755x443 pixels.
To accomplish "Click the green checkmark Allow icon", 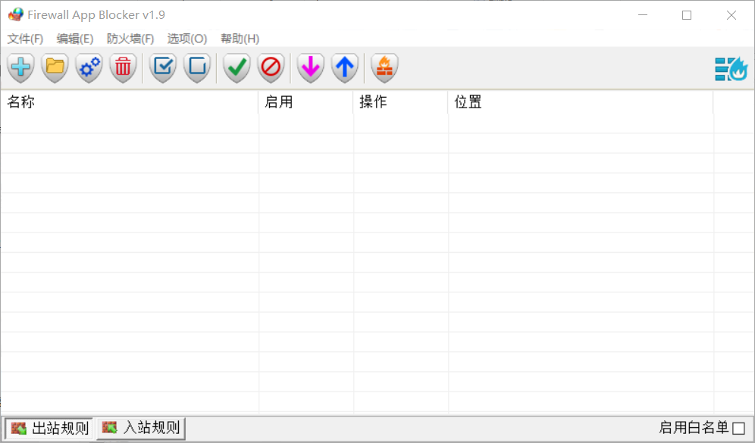I will [x=237, y=68].
